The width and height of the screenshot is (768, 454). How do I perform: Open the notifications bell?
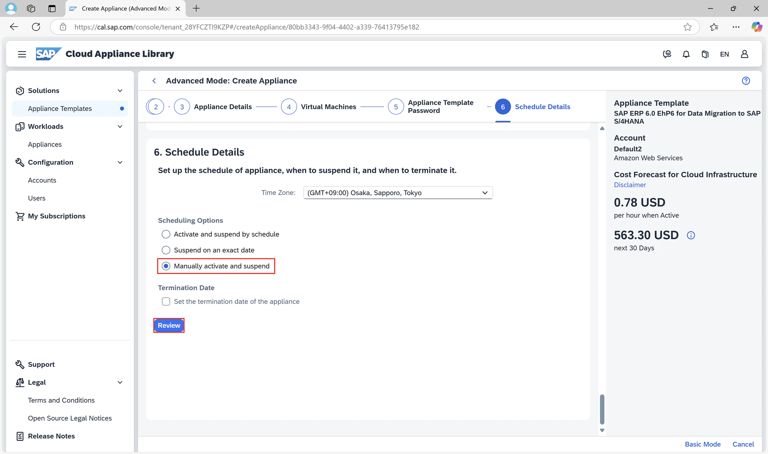click(686, 54)
